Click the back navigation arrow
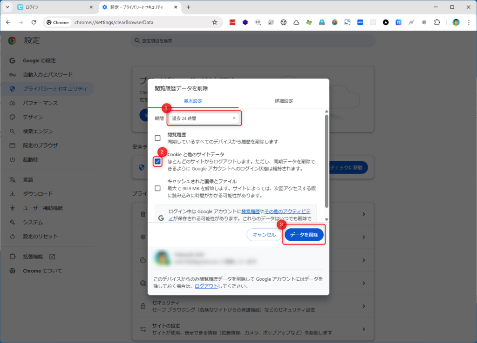The height and width of the screenshot is (343, 477). [8, 22]
